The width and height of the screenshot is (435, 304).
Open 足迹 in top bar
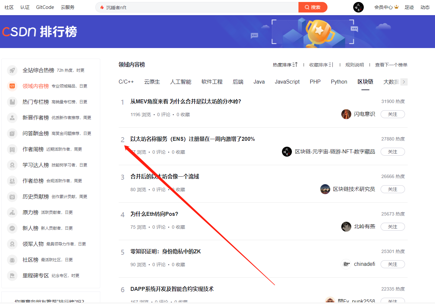[409, 7]
